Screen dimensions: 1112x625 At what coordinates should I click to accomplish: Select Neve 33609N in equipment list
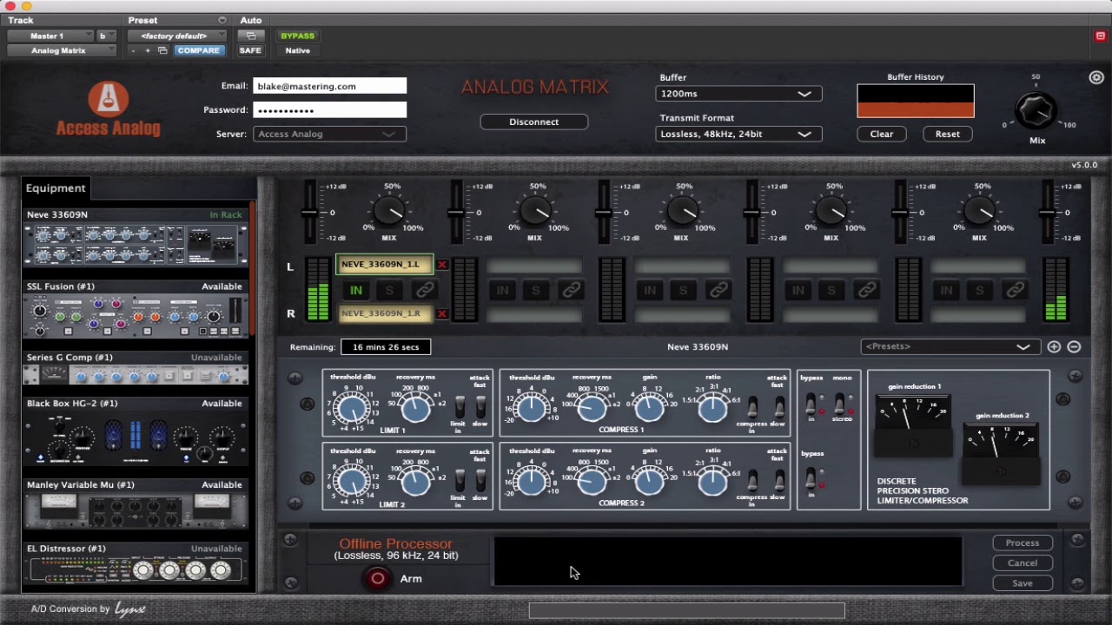tap(136, 238)
